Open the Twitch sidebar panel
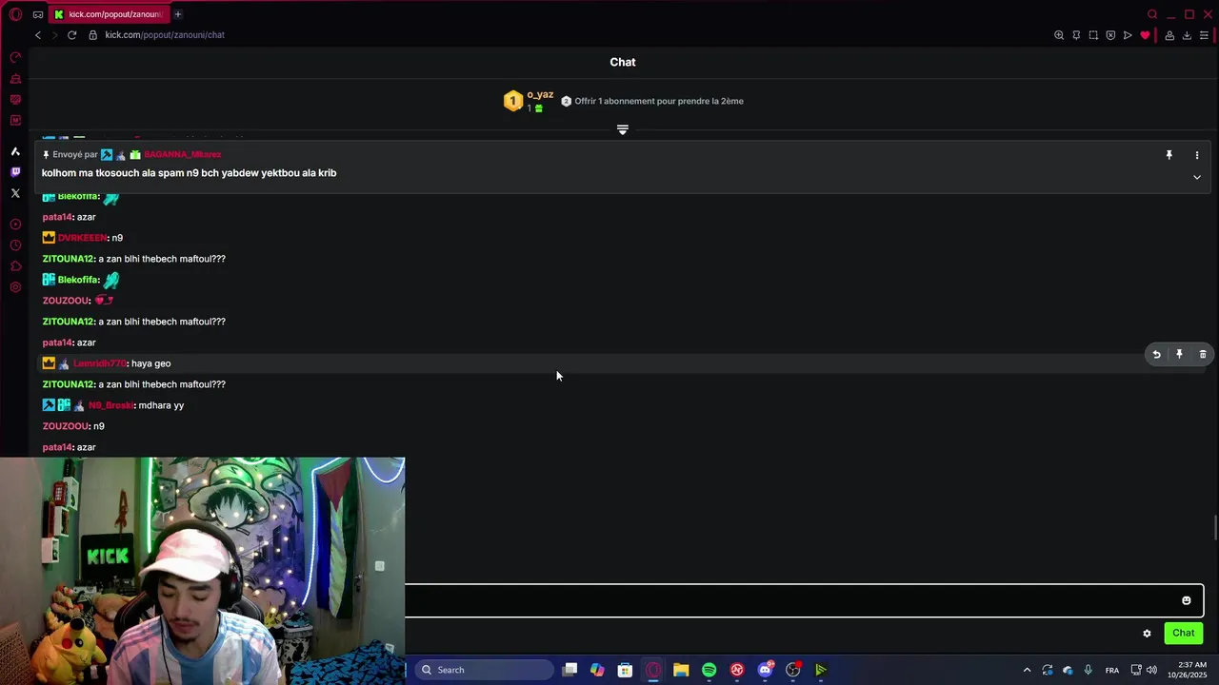The width and height of the screenshot is (1219, 685). point(15,172)
